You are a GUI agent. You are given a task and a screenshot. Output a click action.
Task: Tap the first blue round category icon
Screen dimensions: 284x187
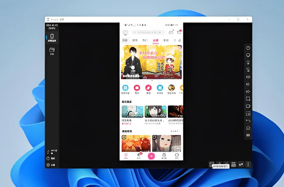125,88
